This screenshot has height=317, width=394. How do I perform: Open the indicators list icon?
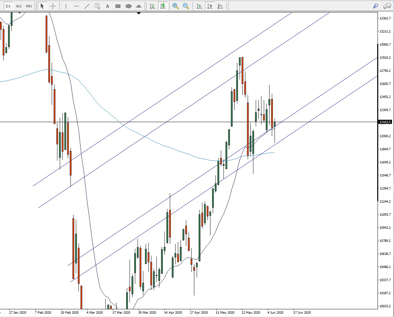(220, 6)
